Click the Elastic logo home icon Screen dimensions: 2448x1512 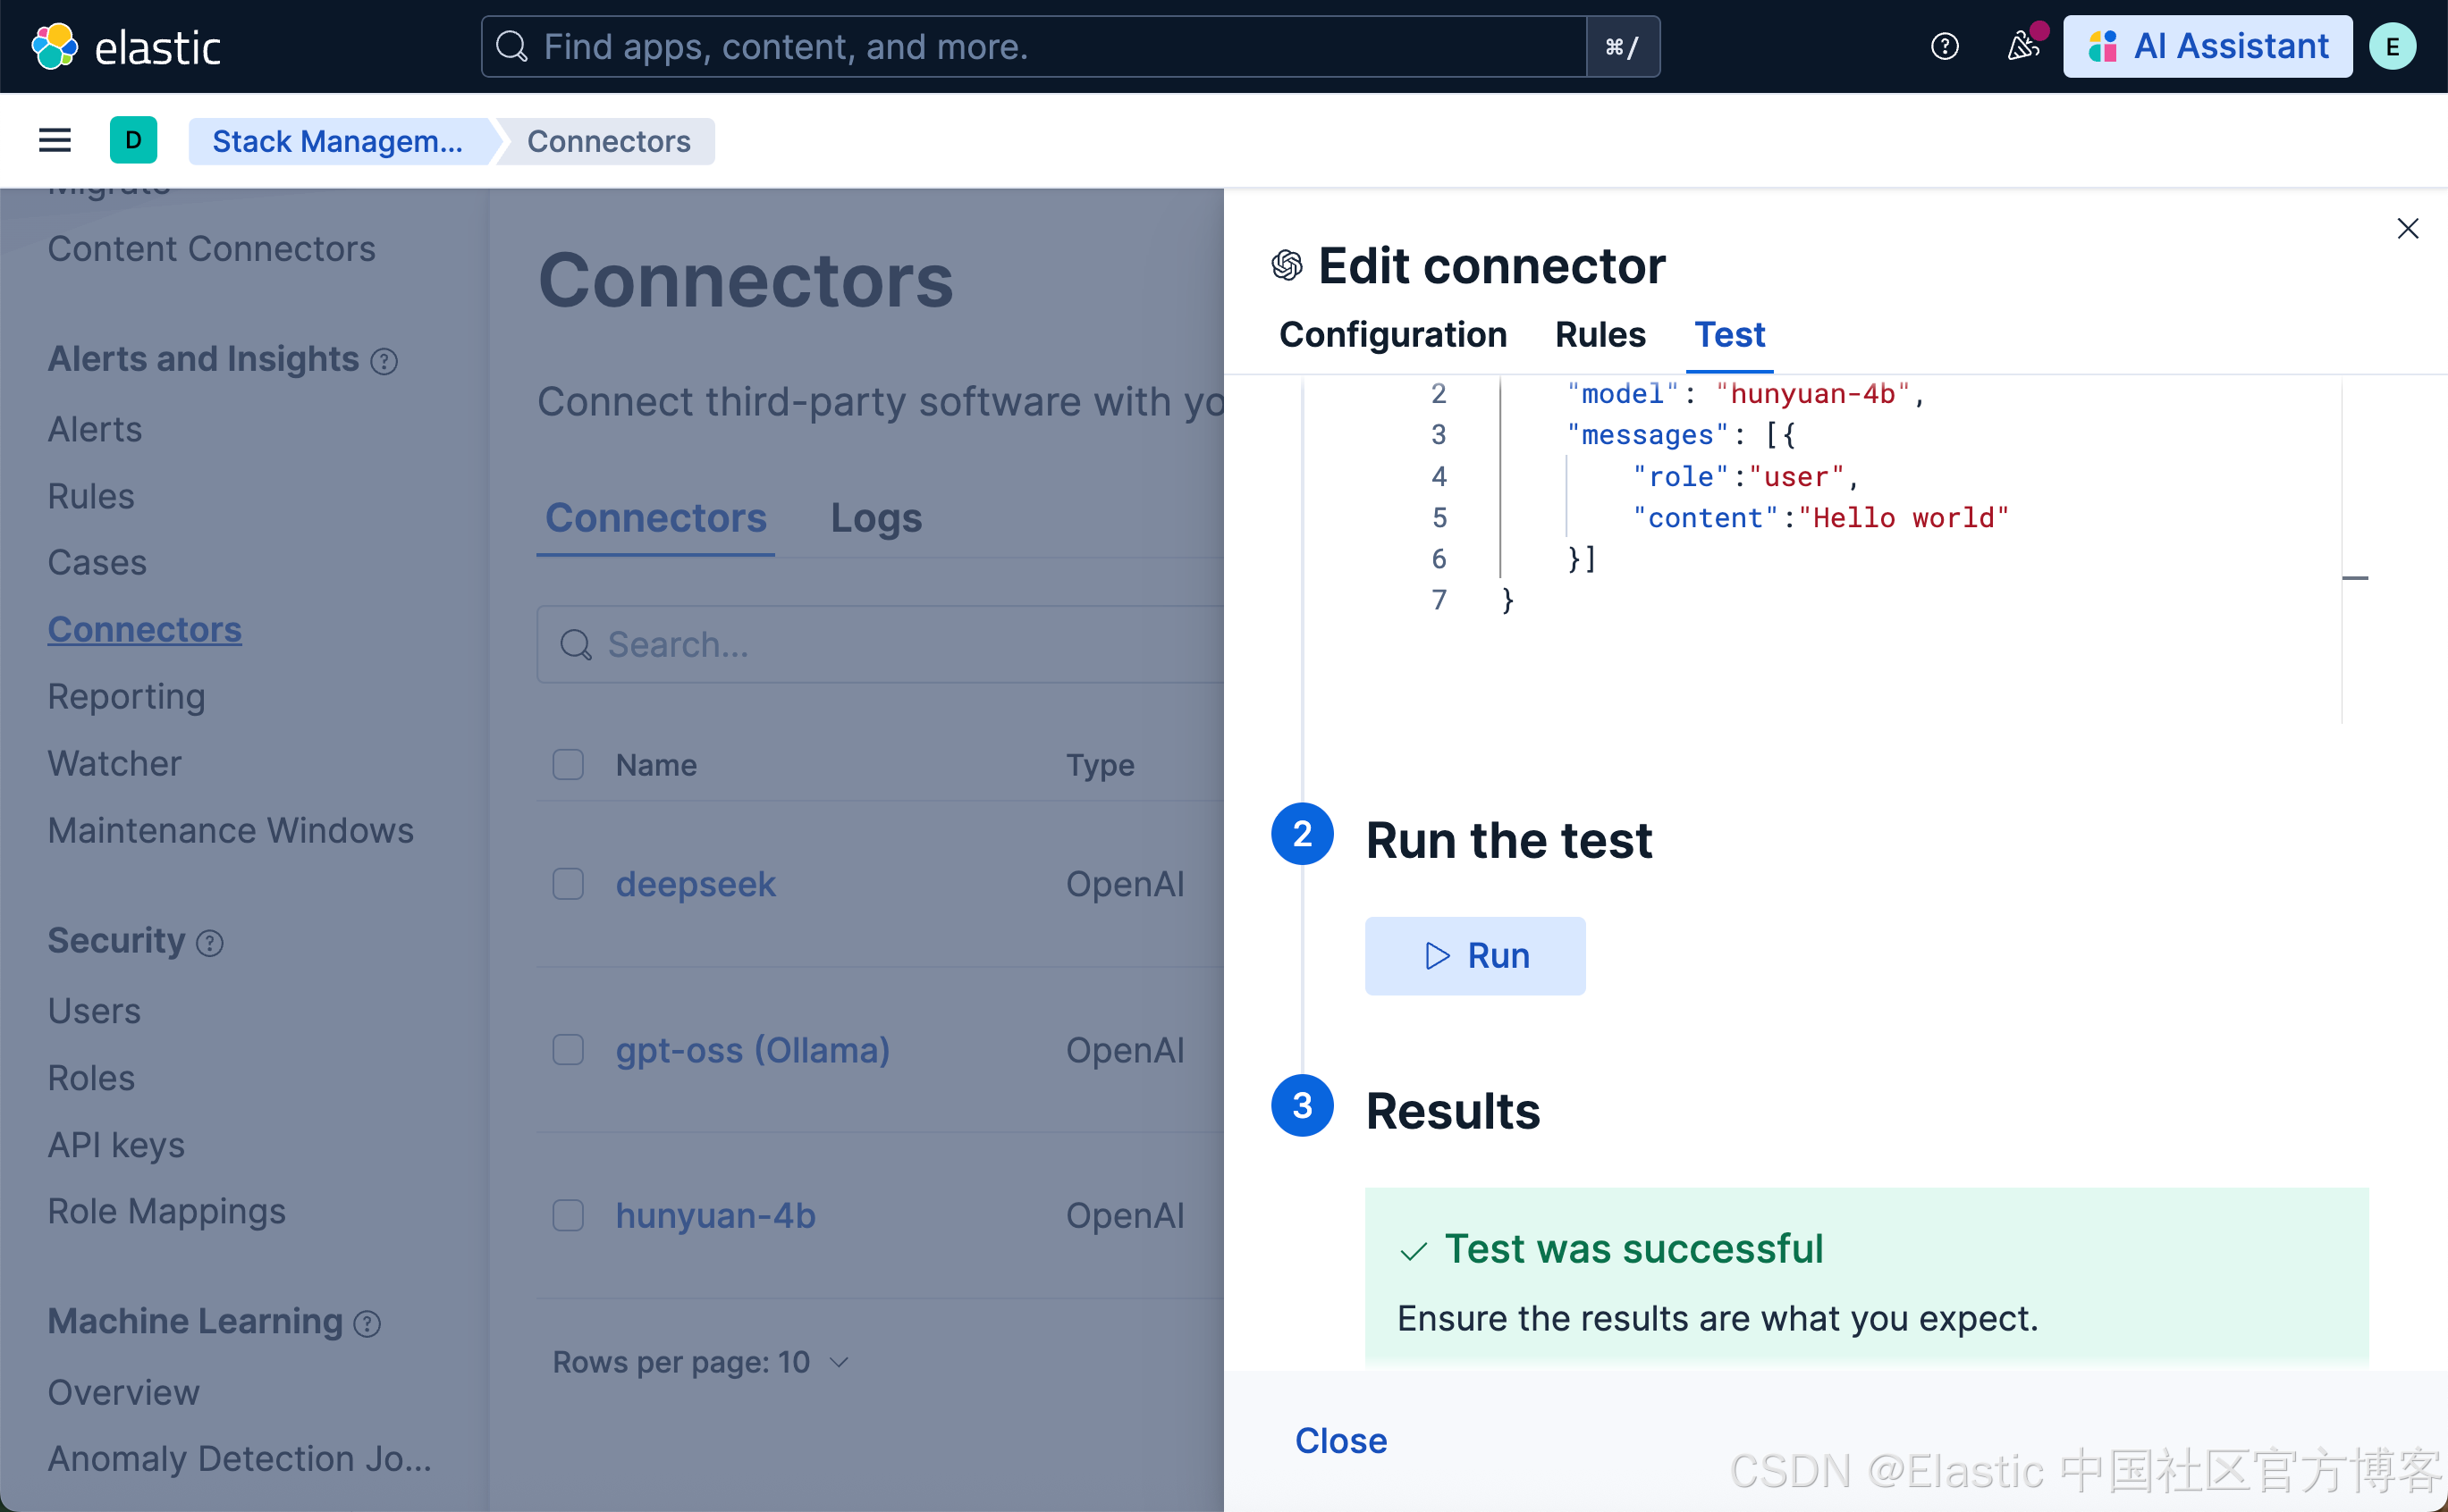[x=54, y=47]
